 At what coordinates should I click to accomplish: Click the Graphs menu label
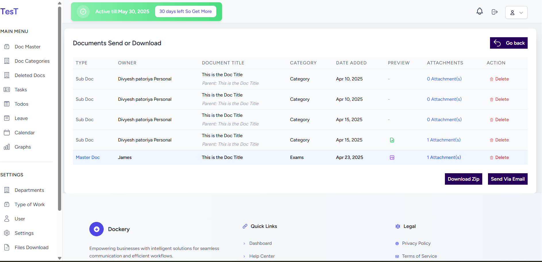click(23, 147)
